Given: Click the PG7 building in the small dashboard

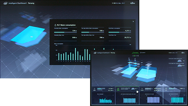Looking at the screenshot, I should 147,73.
